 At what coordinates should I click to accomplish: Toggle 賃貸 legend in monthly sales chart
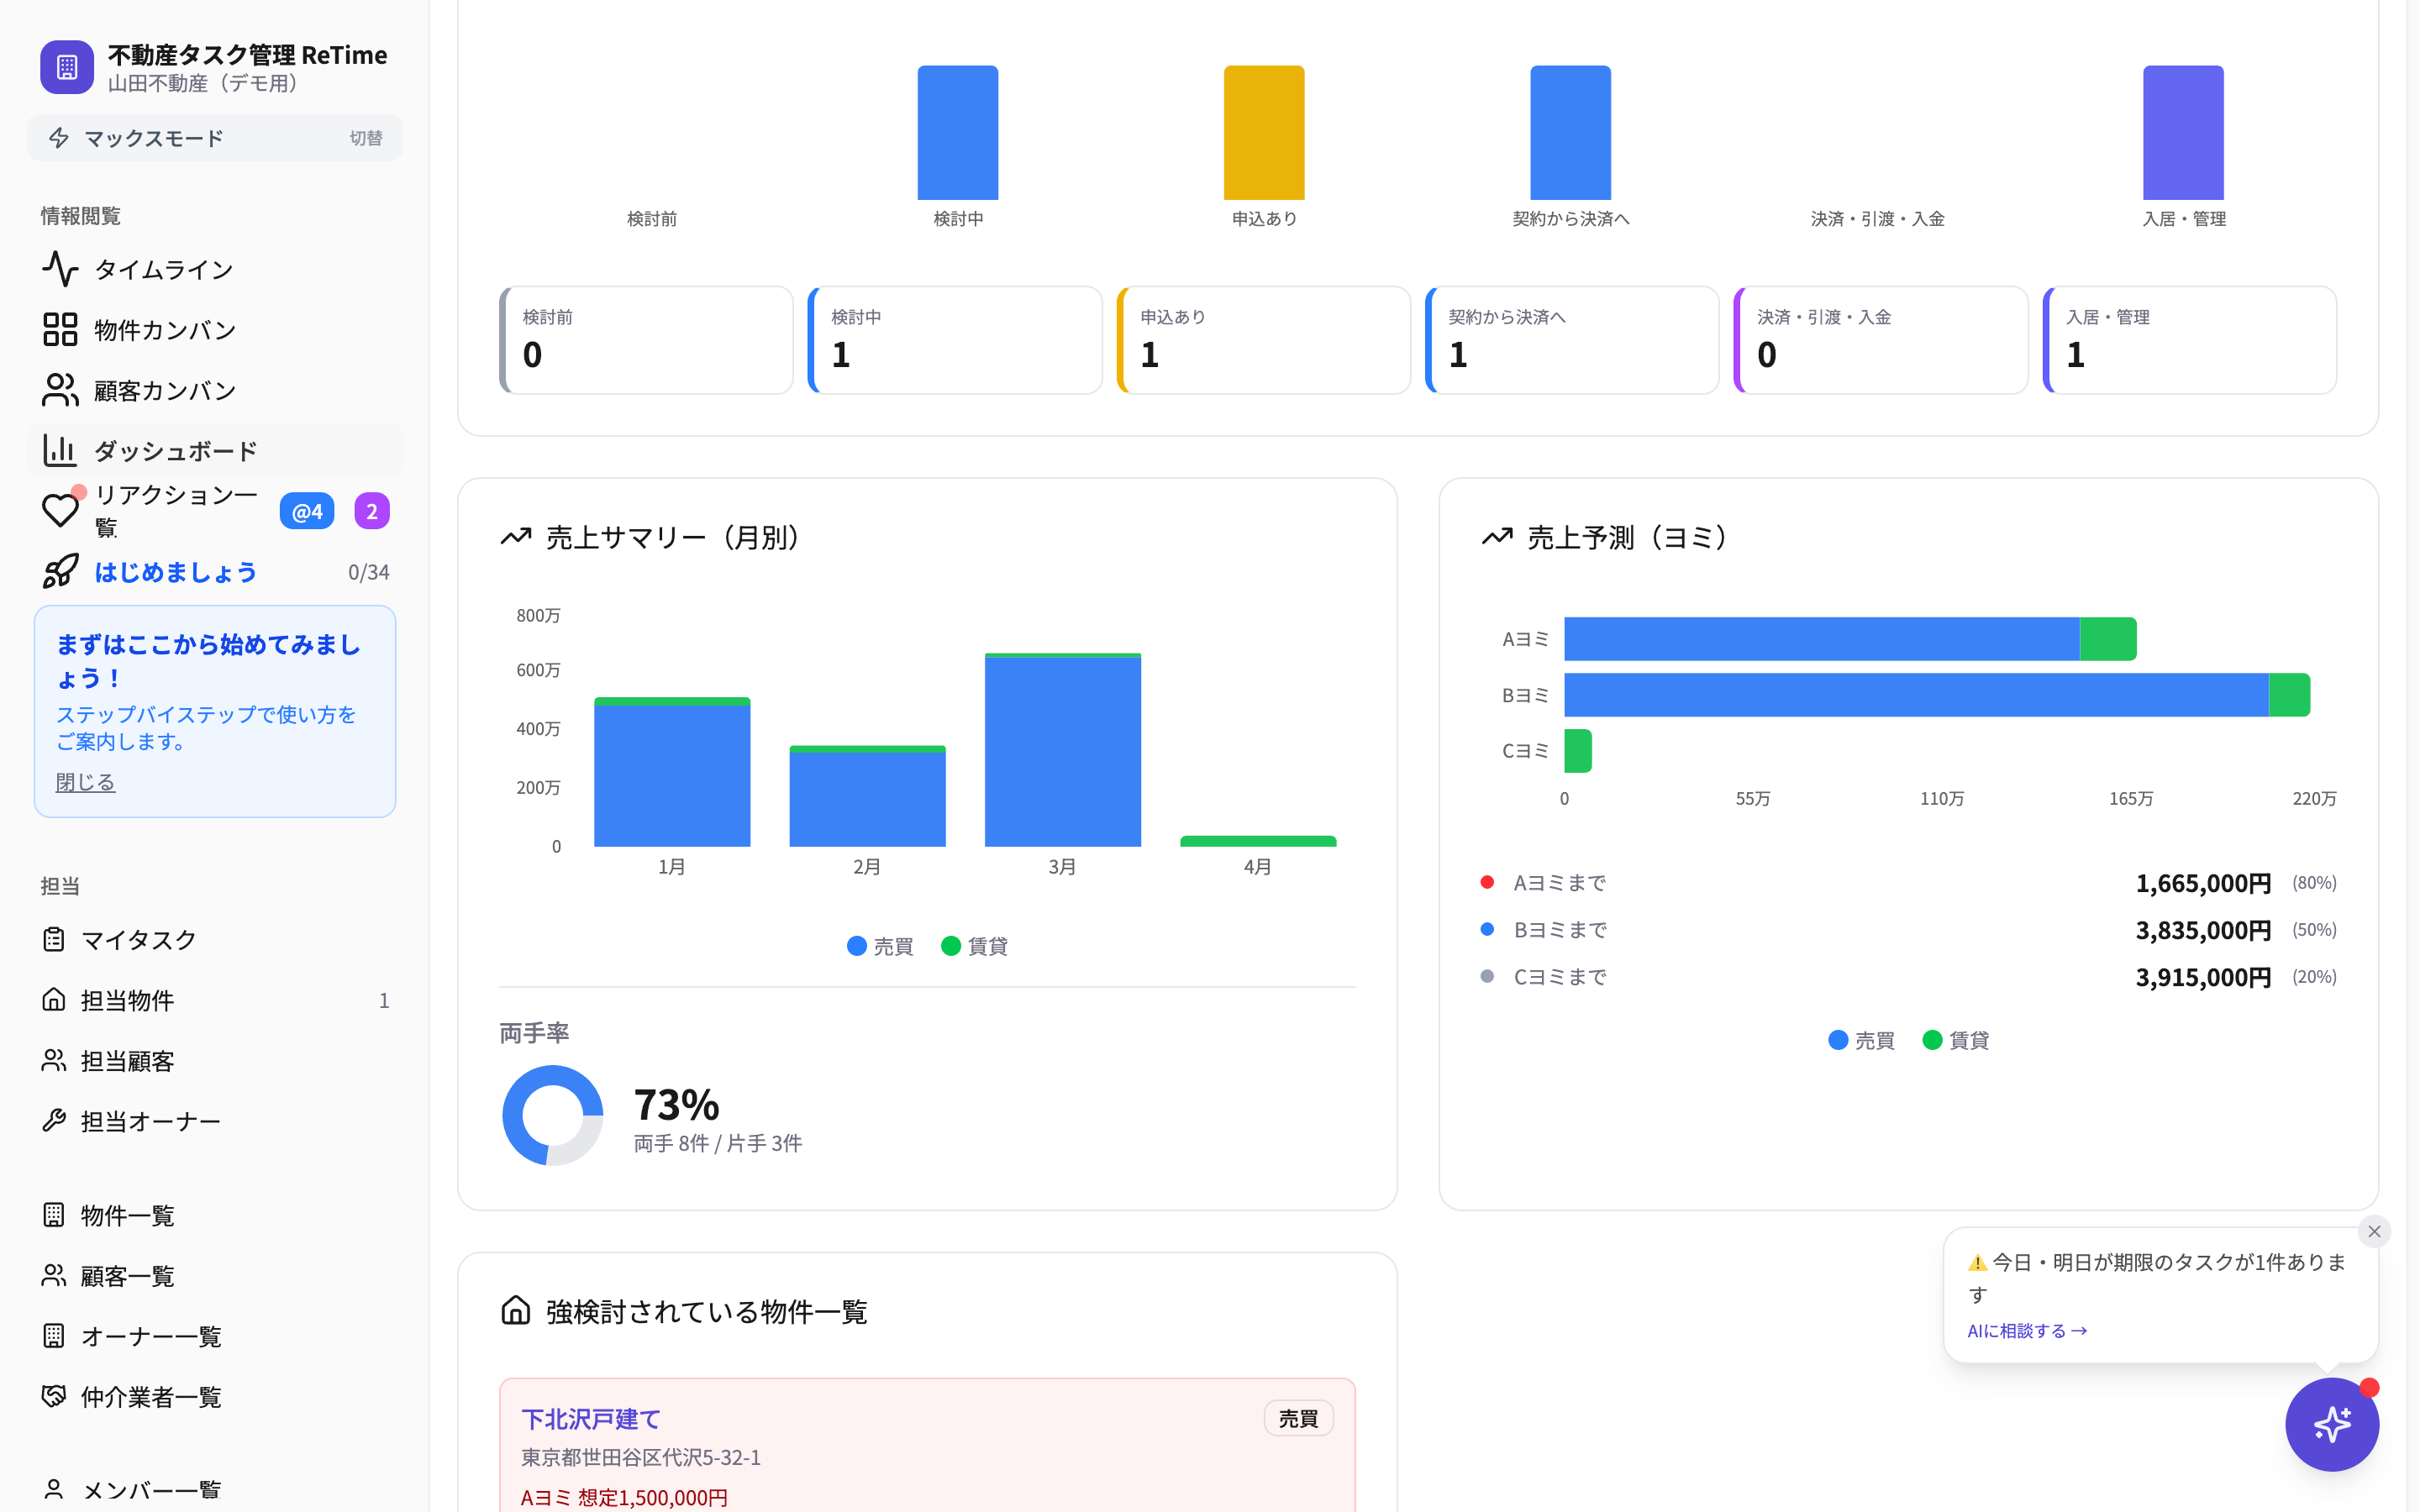(x=975, y=946)
